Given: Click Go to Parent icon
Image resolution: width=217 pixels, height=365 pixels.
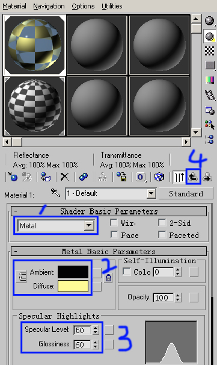Looking at the screenshot, I should point(193,177).
